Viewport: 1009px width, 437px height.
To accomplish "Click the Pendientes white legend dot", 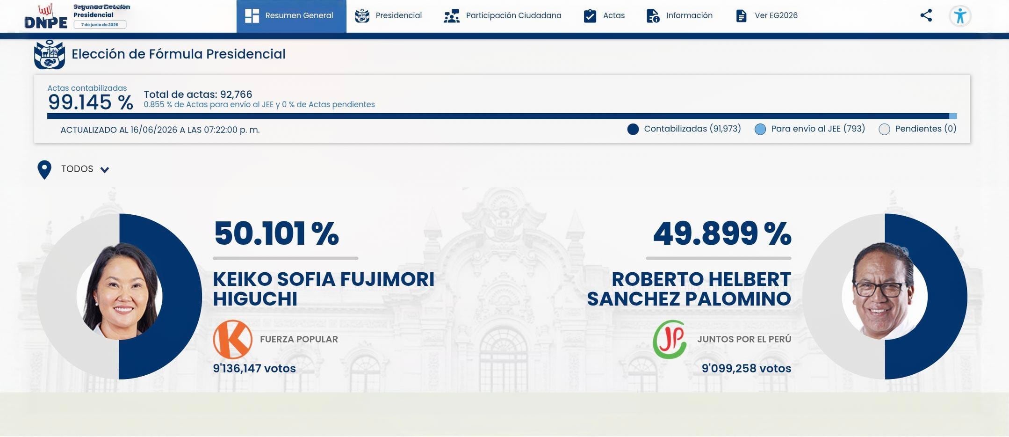I will tap(884, 130).
